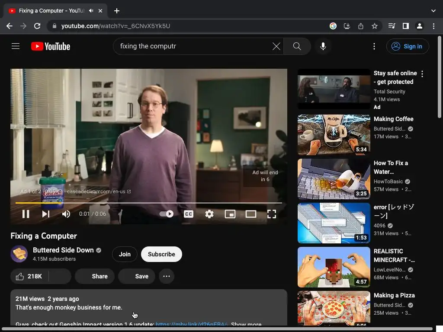Open Buttered Side Down channel avatar
The image size is (443, 332).
pos(19,254)
